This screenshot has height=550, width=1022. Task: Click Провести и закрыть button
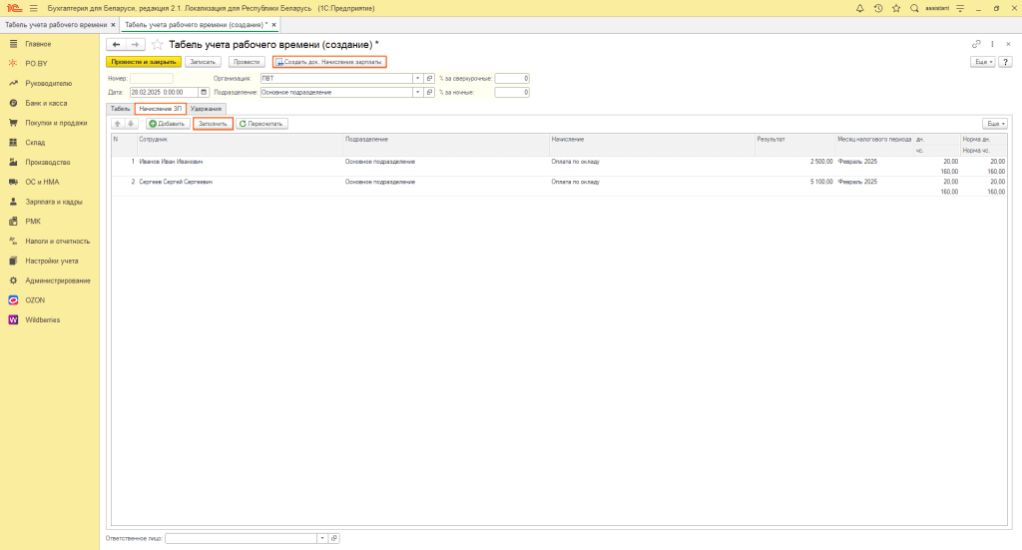(144, 62)
